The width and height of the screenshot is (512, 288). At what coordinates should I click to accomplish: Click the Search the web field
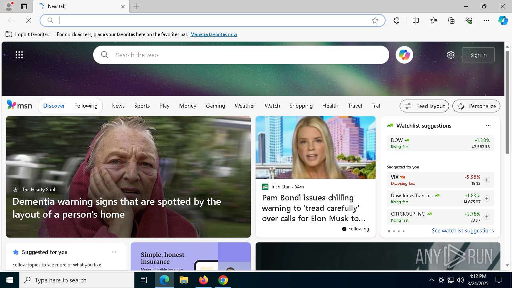(241, 55)
